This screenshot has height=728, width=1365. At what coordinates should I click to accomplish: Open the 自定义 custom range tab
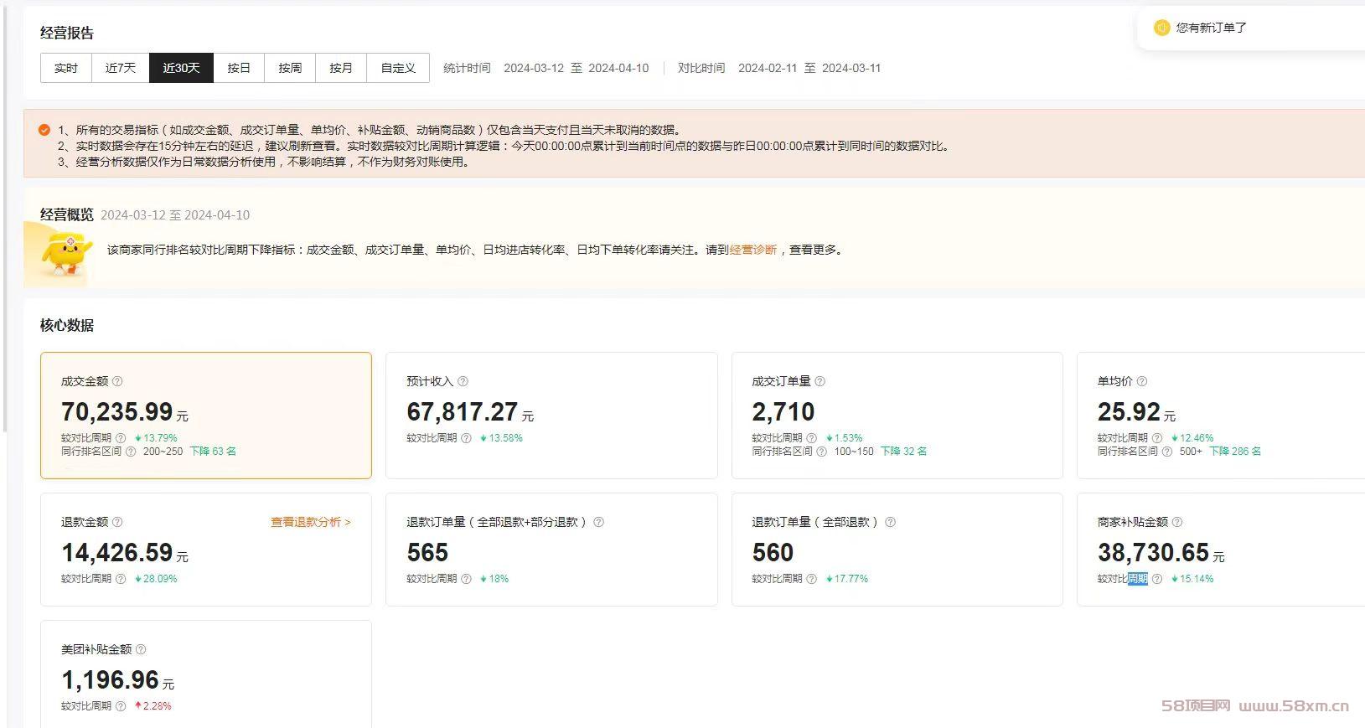click(398, 68)
